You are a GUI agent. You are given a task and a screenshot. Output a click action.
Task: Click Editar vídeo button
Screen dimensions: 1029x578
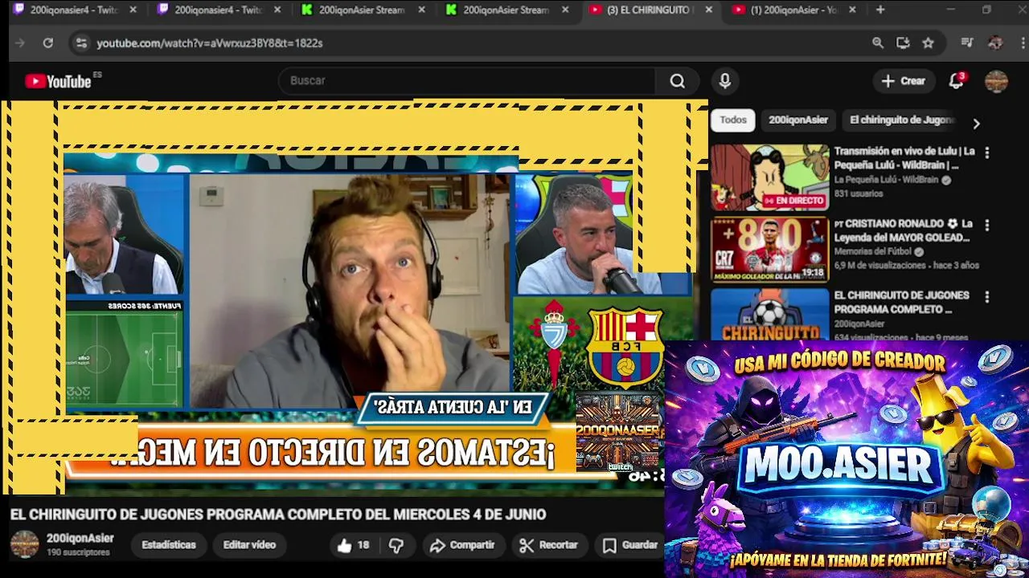click(x=249, y=545)
